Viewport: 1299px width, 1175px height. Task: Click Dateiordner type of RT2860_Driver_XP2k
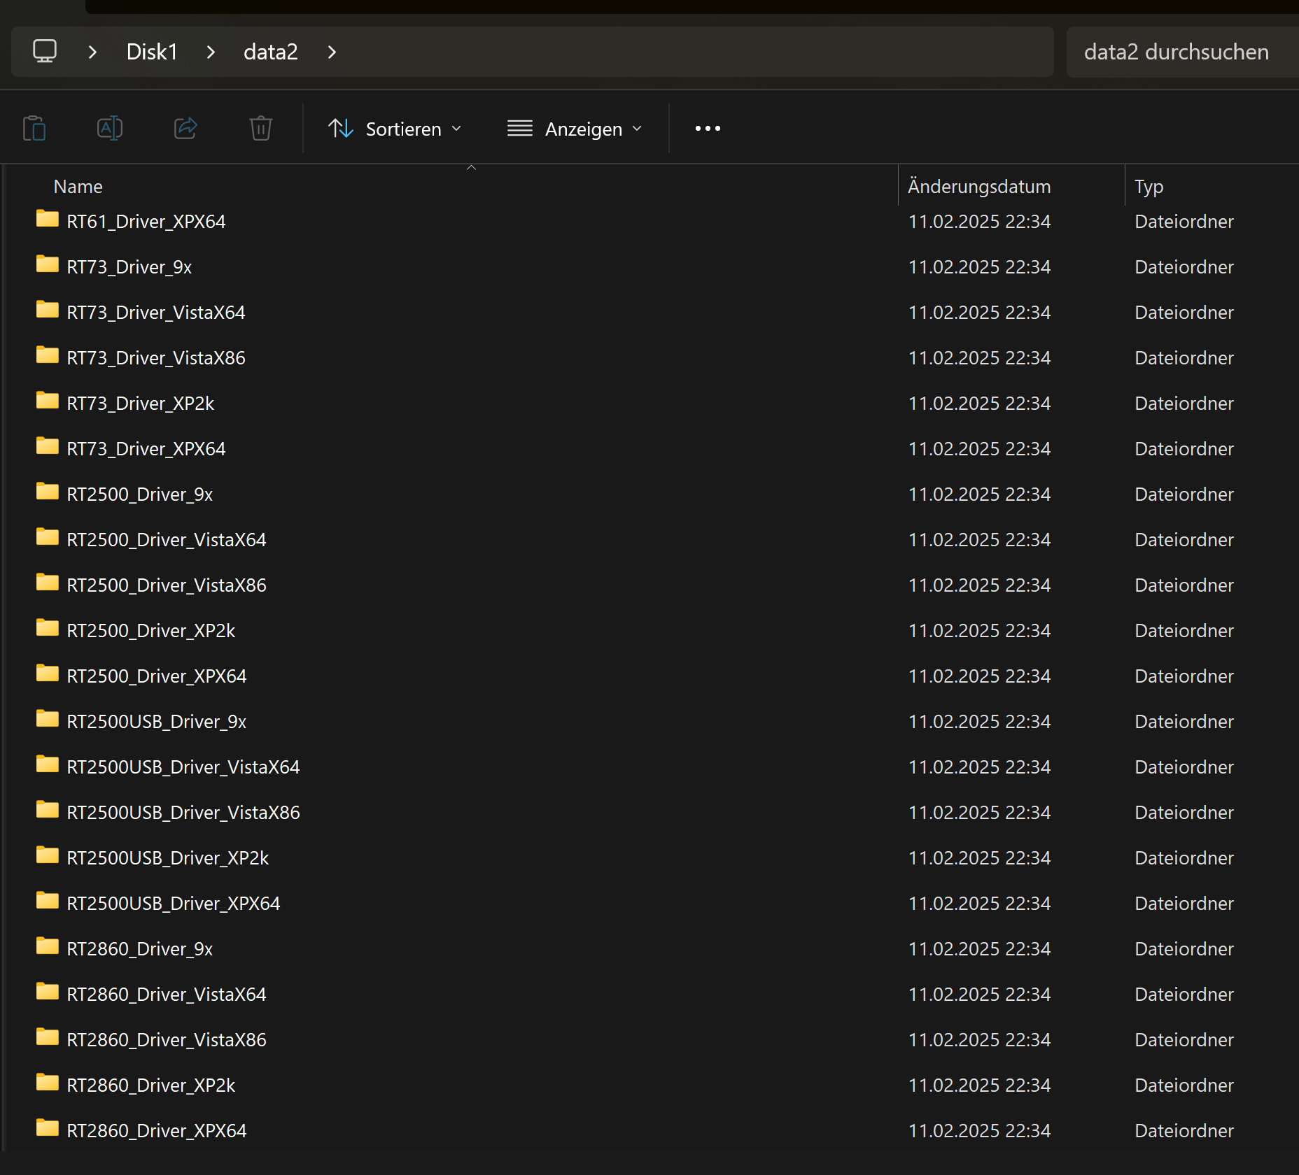coord(1184,1085)
